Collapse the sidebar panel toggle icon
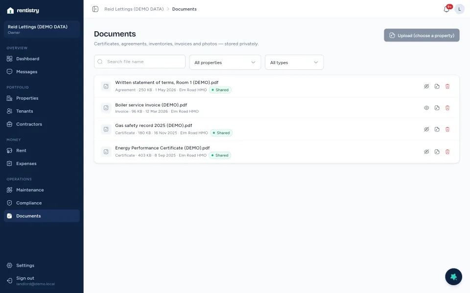The height and width of the screenshot is (293, 470). 95,9
